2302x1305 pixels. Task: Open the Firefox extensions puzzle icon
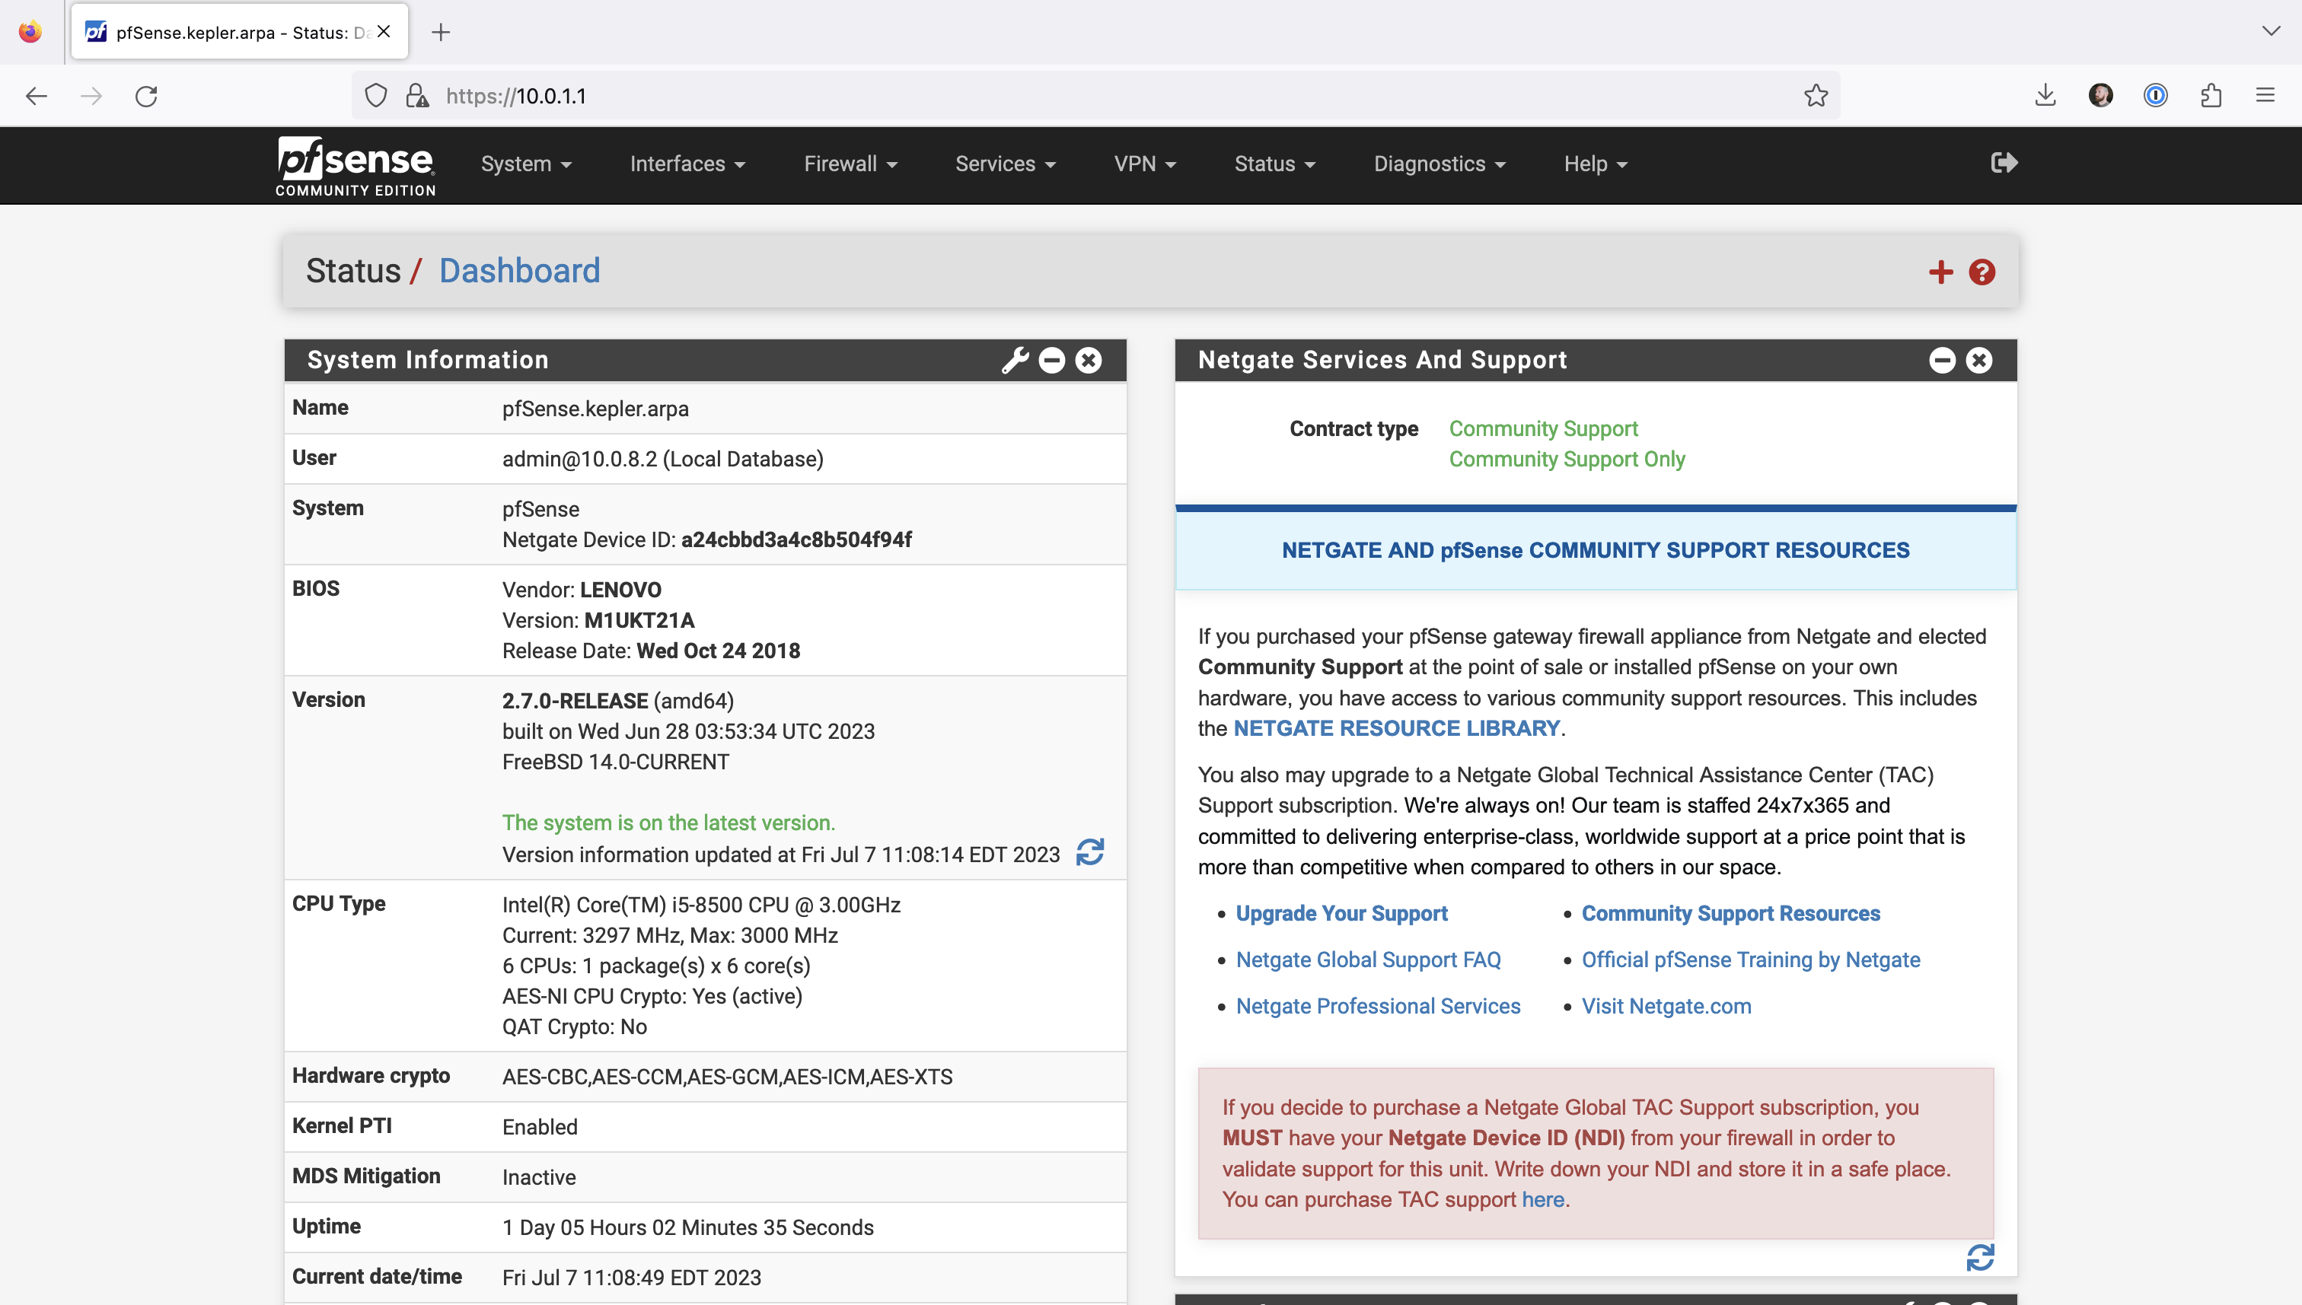click(x=2211, y=95)
